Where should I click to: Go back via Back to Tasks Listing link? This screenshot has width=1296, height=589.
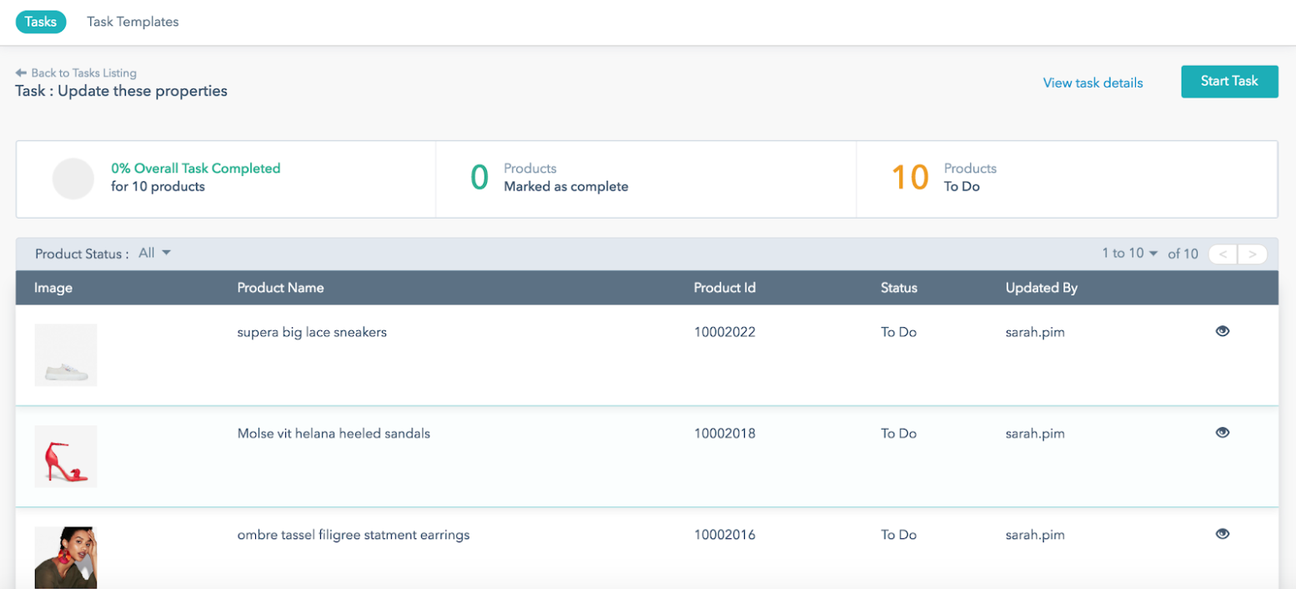click(x=83, y=73)
